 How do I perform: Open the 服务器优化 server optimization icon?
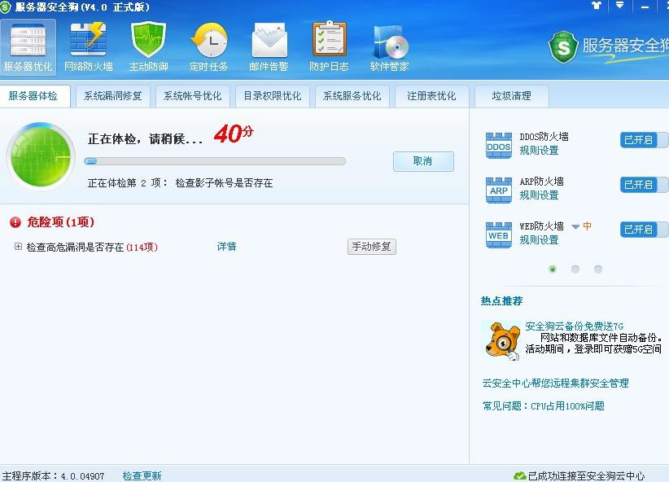pos(28,47)
